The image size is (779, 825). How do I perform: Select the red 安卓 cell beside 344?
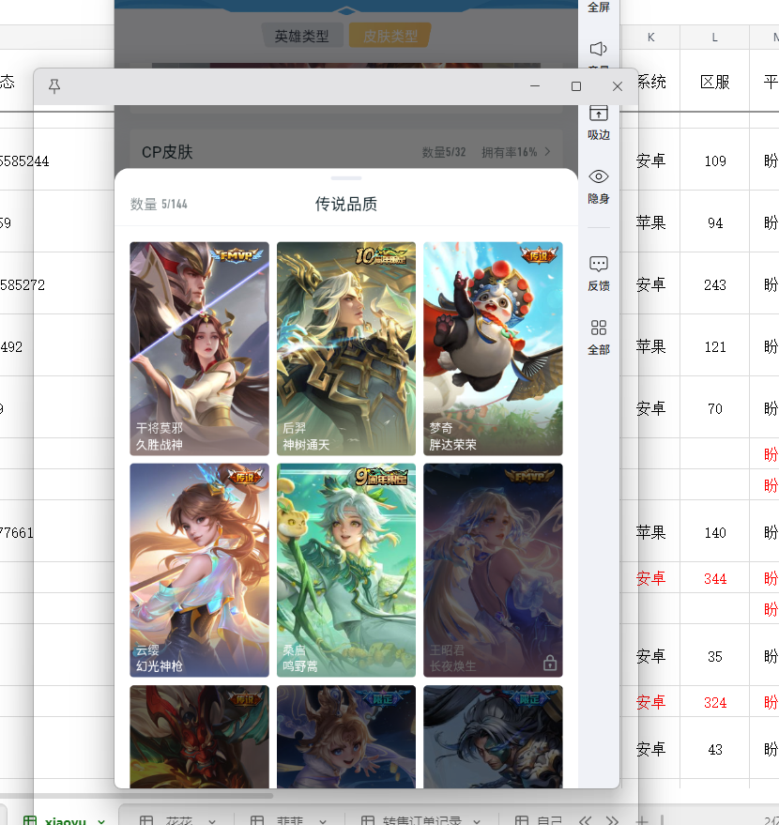[650, 579]
